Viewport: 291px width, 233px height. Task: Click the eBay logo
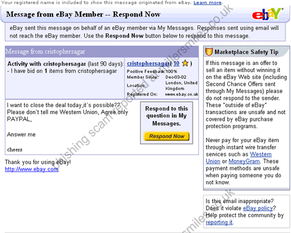(x=267, y=14)
